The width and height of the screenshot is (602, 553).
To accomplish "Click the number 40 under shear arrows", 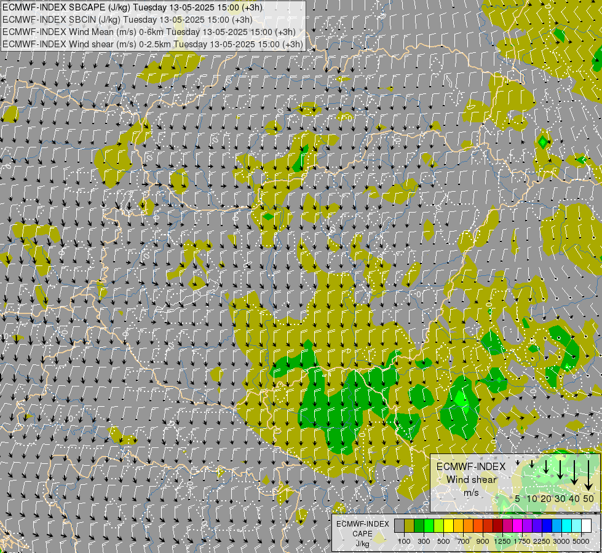I will (574, 498).
